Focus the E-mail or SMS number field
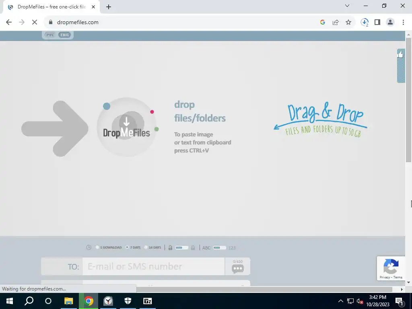The height and width of the screenshot is (309, 412). 153,266
